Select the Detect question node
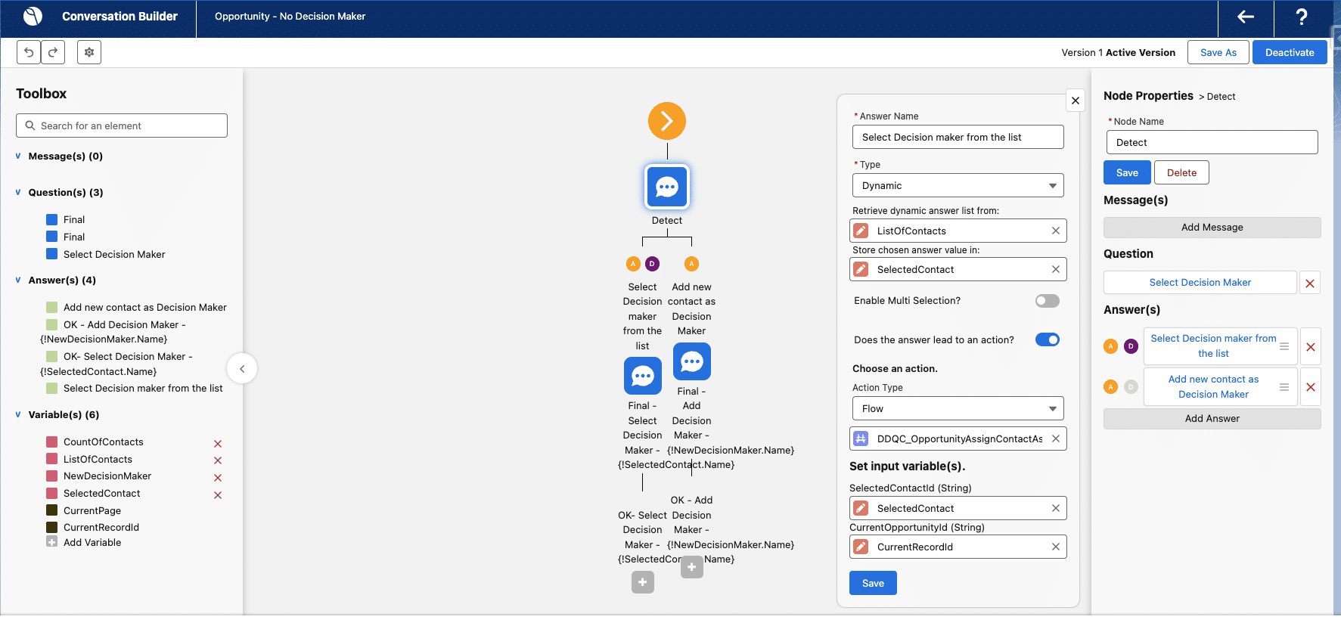Viewport: 1341px width, 626px height. 667,187
